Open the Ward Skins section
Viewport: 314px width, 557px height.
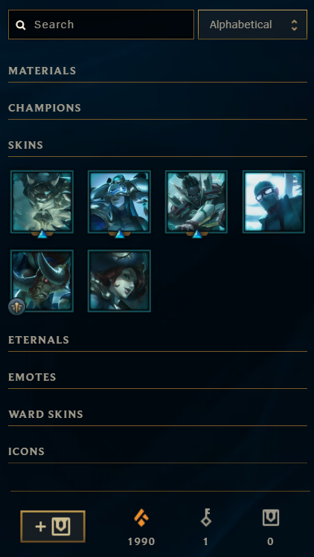158,414
